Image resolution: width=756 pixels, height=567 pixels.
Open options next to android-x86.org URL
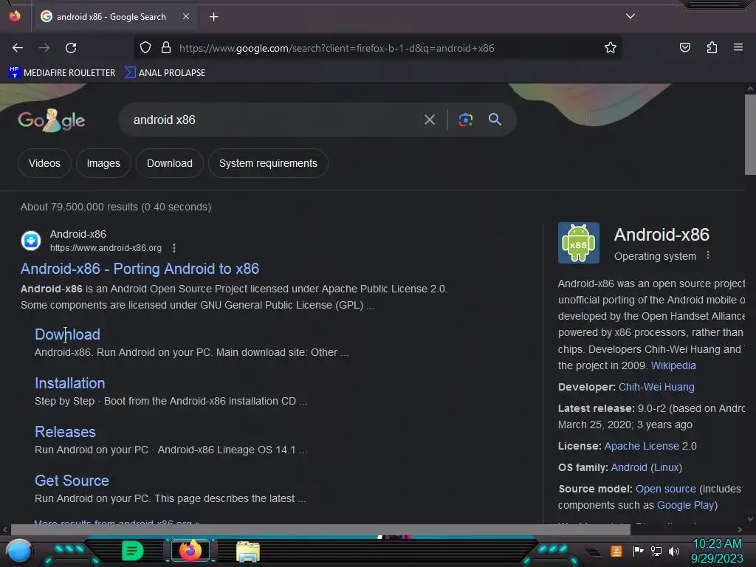(174, 248)
